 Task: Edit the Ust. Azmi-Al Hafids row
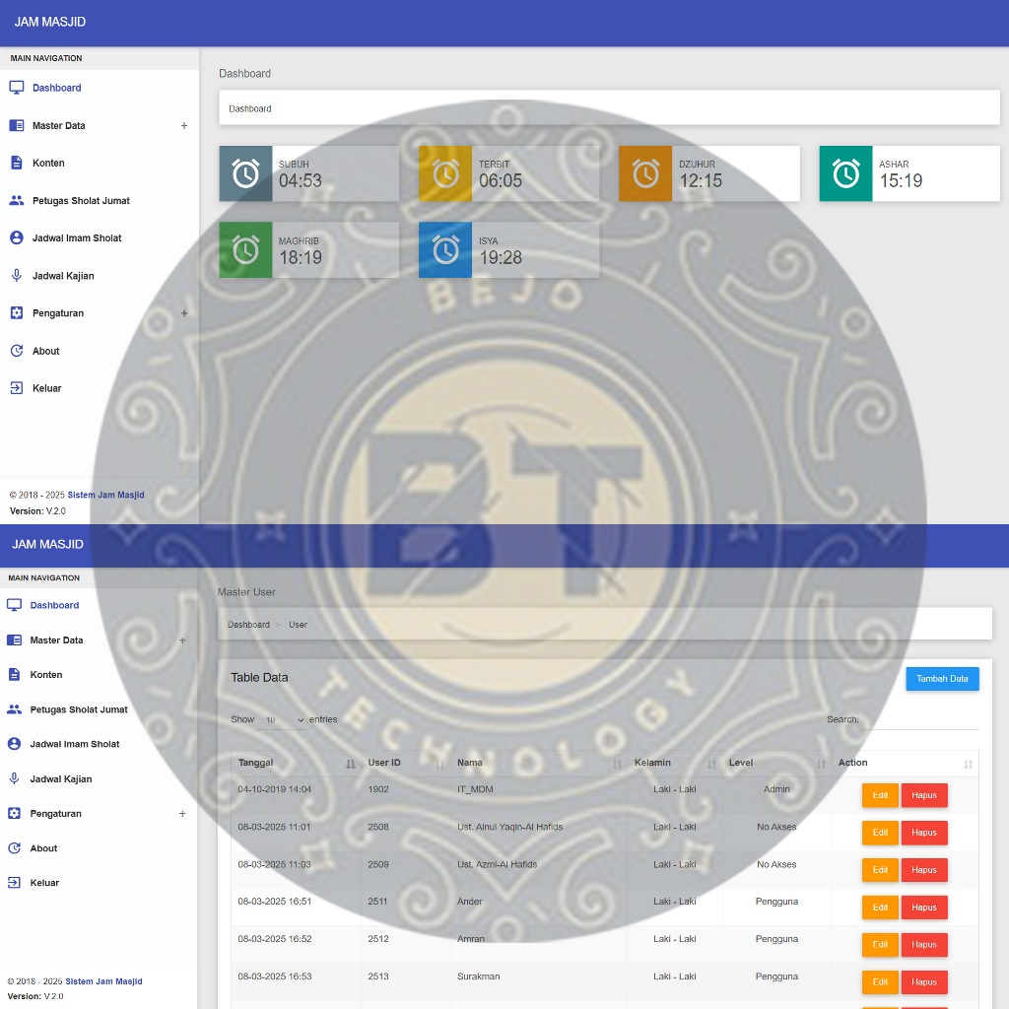(880, 870)
